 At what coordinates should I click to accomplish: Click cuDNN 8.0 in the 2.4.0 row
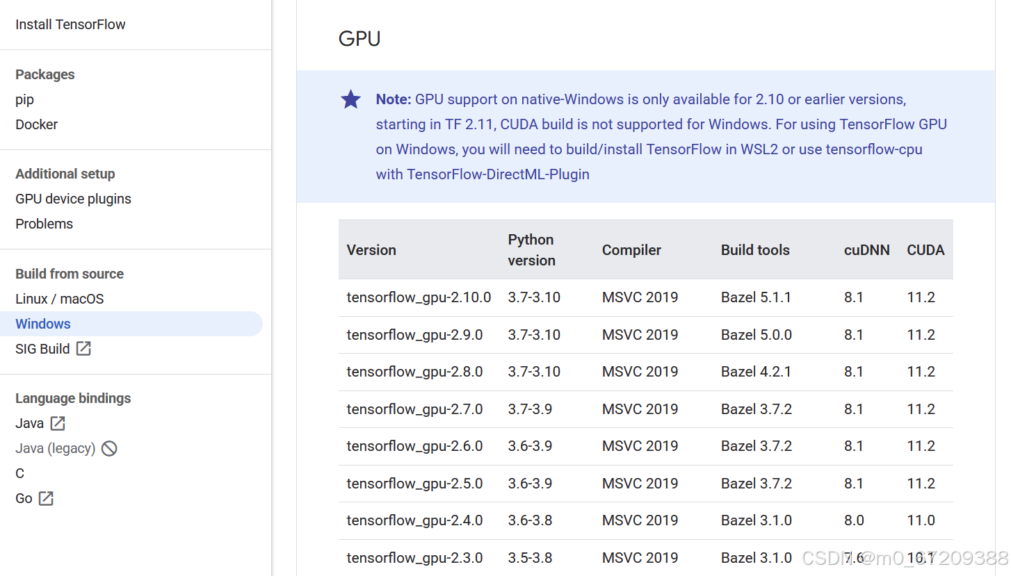(x=854, y=520)
